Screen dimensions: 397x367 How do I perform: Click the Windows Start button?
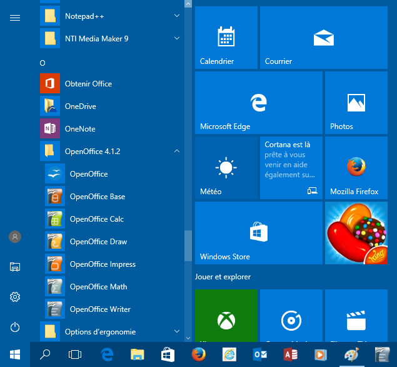(15, 354)
